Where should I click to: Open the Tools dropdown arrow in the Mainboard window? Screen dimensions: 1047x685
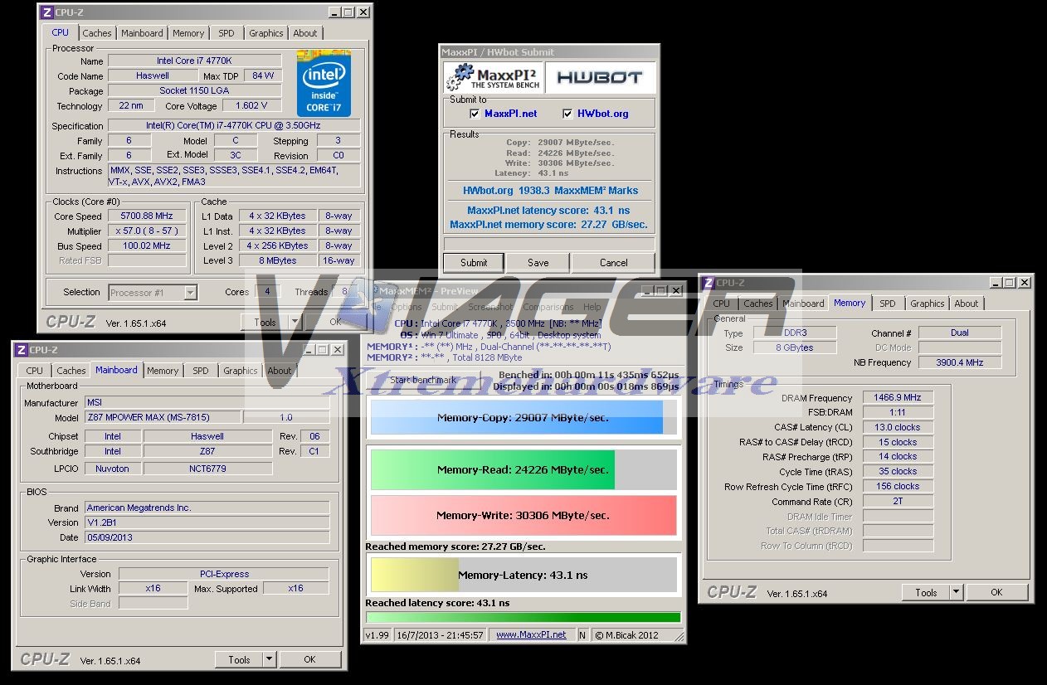click(x=269, y=660)
